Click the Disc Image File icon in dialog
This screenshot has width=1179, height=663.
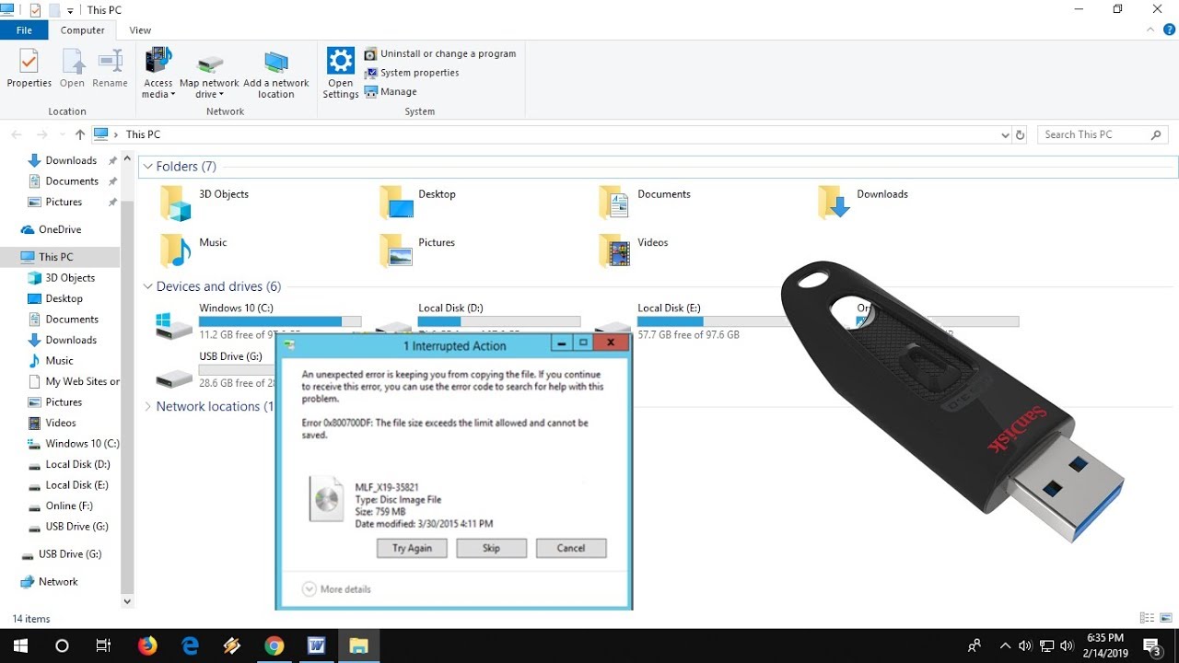point(327,498)
